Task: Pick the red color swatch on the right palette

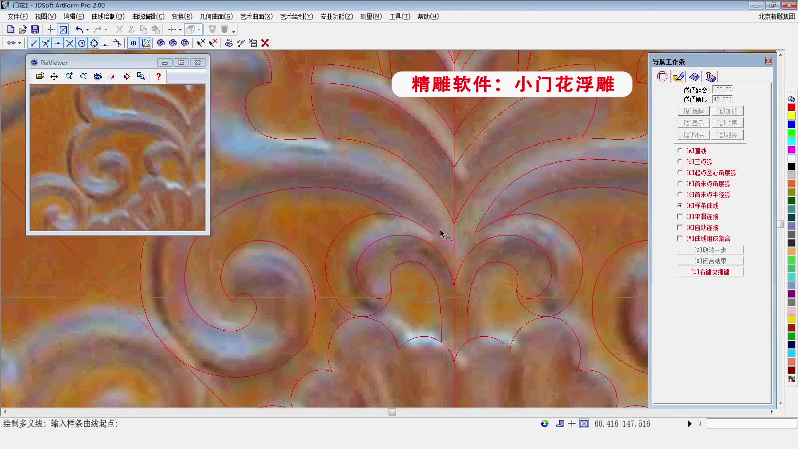Action: click(791, 107)
